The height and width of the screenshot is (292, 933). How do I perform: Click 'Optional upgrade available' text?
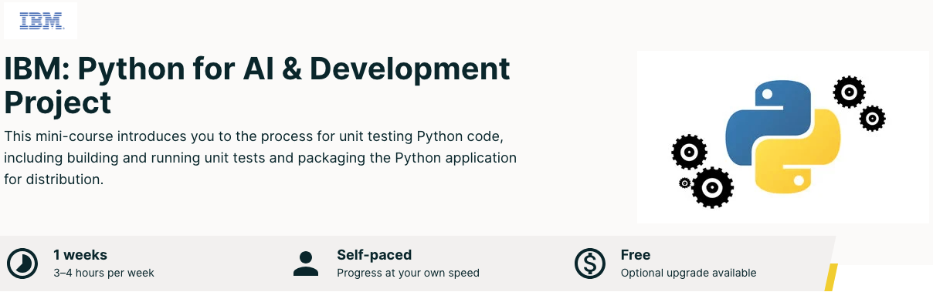(x=688, y=273)
